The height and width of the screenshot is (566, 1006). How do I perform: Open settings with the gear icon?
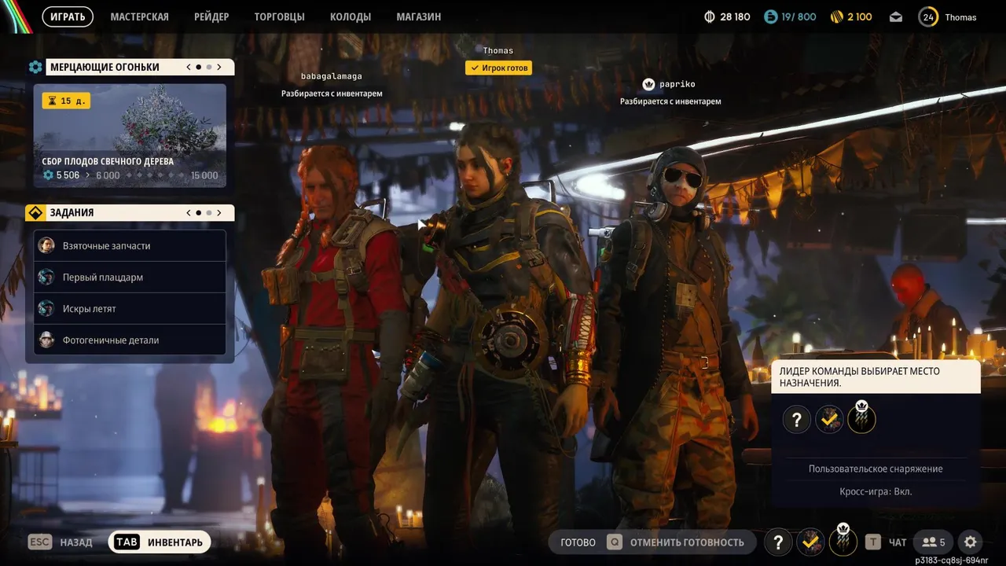(971, 542)
